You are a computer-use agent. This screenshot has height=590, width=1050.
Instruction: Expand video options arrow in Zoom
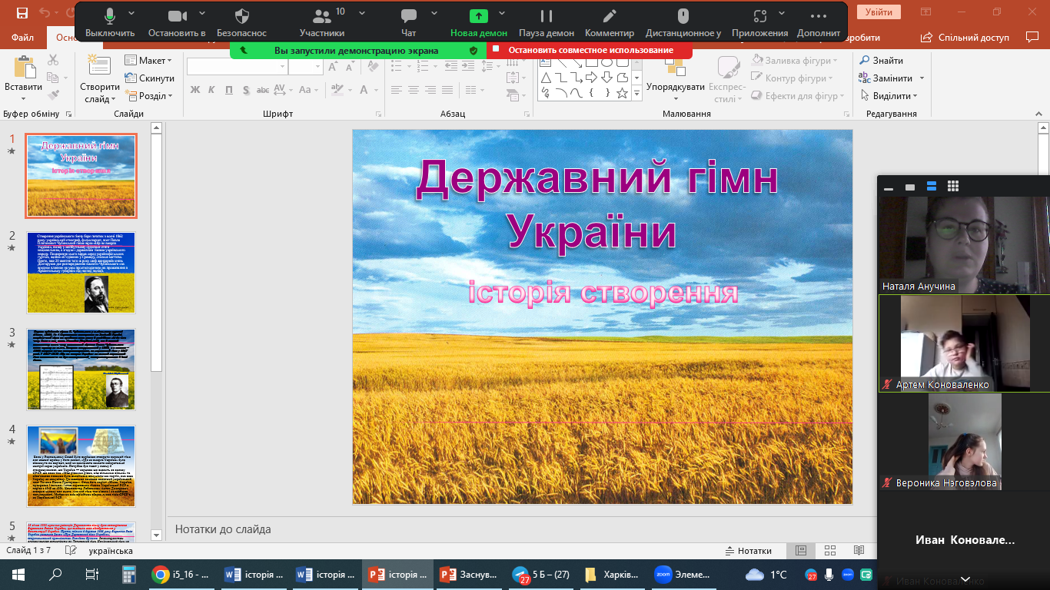pyautogui.click(x=202, y=14)
